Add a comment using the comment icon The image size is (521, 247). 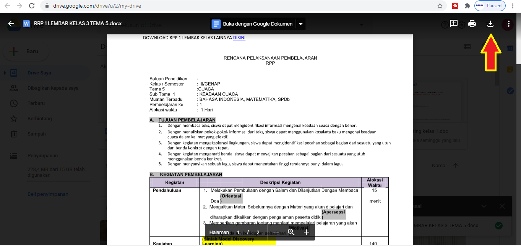454,24
